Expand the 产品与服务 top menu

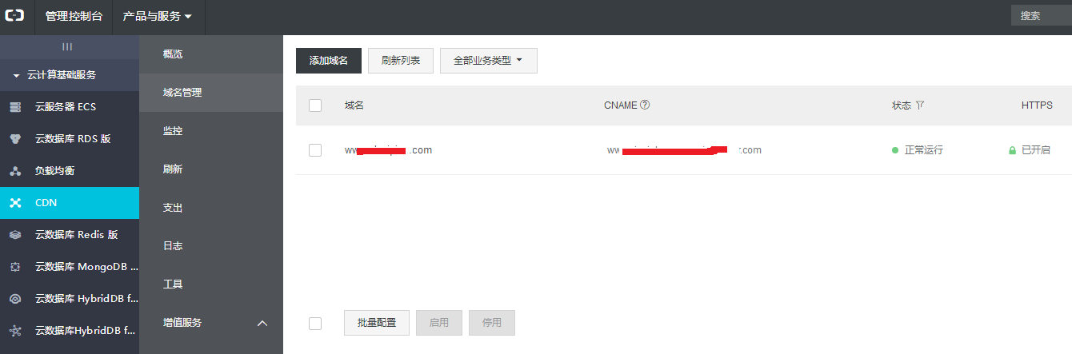tap(158, 16)
